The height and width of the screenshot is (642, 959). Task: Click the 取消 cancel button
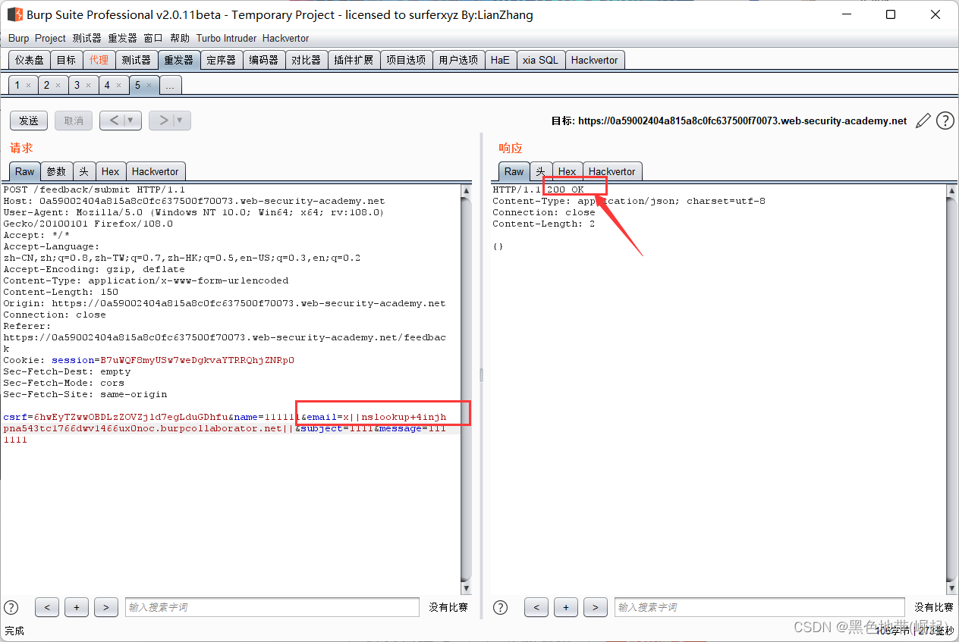tap(74, 121)
